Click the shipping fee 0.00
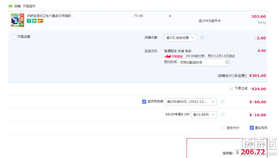 coord(262,51)
